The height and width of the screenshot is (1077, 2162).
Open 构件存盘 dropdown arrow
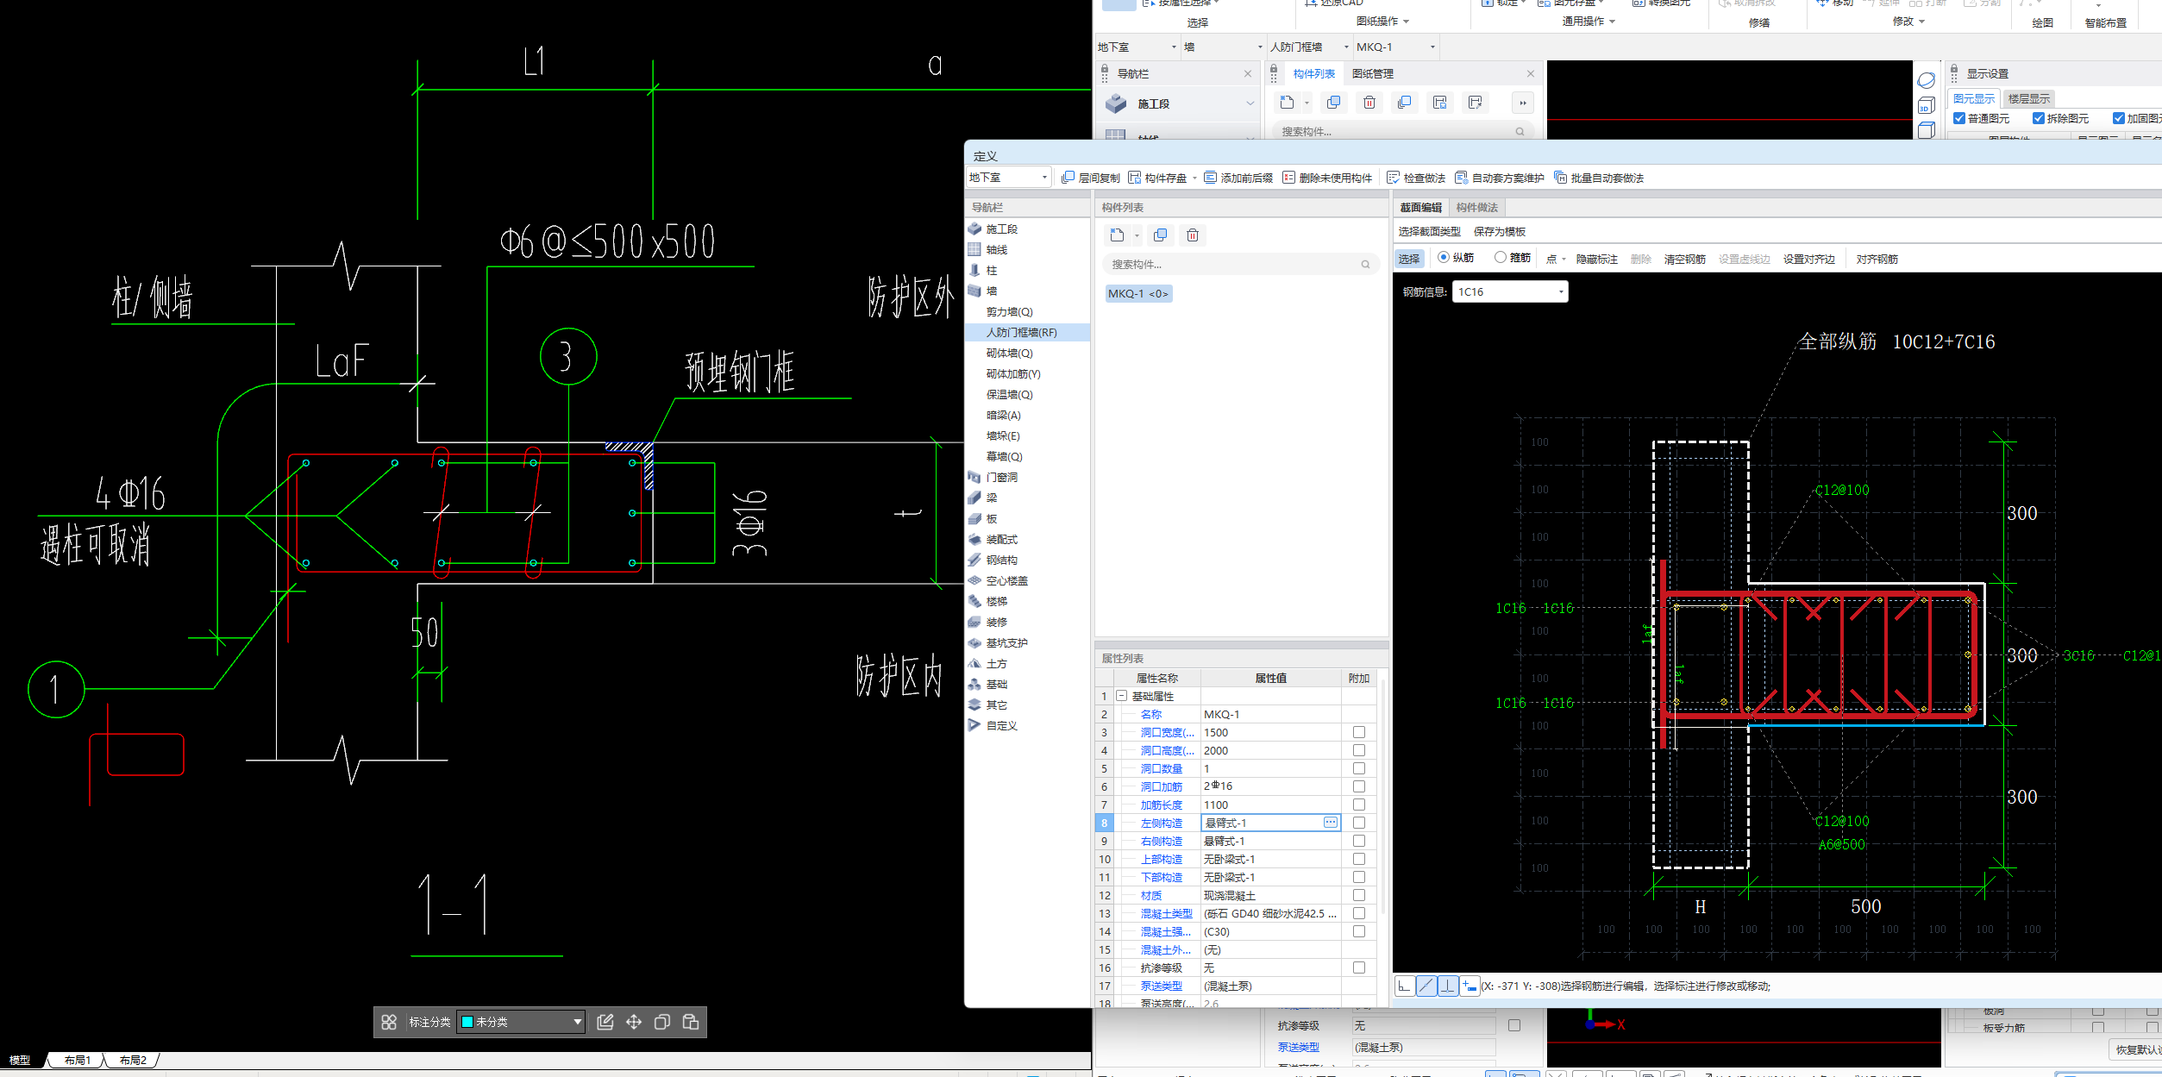tap(1194, 178)
